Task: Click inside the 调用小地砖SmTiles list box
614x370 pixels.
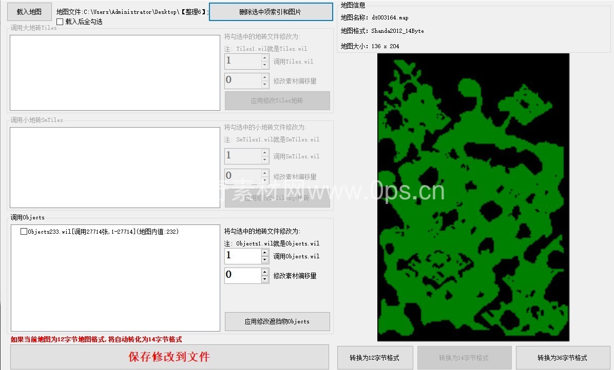Action: [115, 168]
